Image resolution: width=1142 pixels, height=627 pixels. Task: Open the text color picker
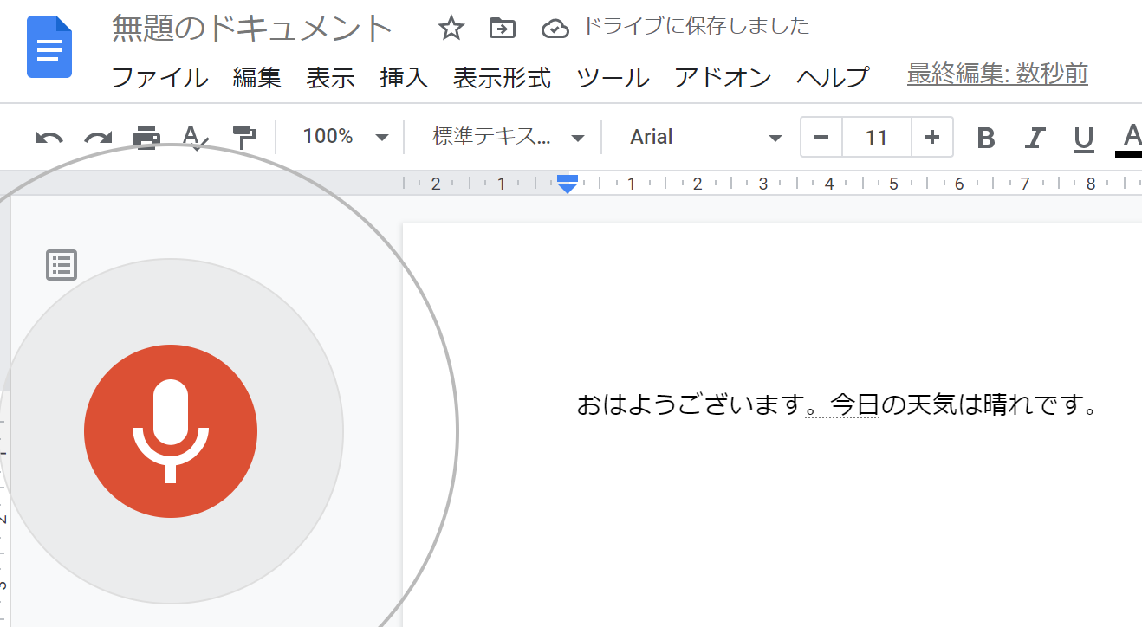pos(1131,139)
